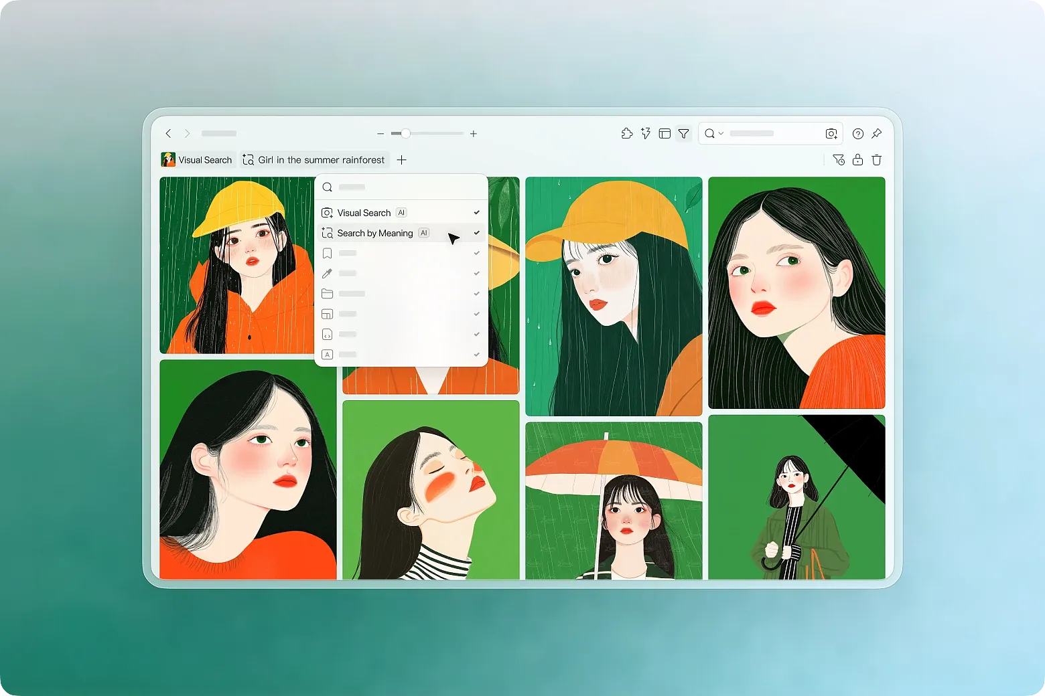Add a new filter with the plus button
Viewport: 1045px width, 696px height.
(x=402, y=160)
